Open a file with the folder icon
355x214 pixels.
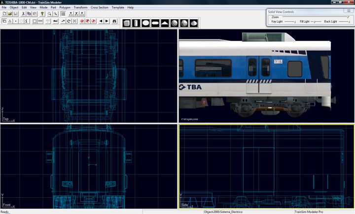(x=10, y=14)
